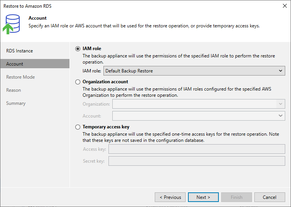Click the Finish button
The width and height of the screenshot is (291, 207).
point(237,197)
